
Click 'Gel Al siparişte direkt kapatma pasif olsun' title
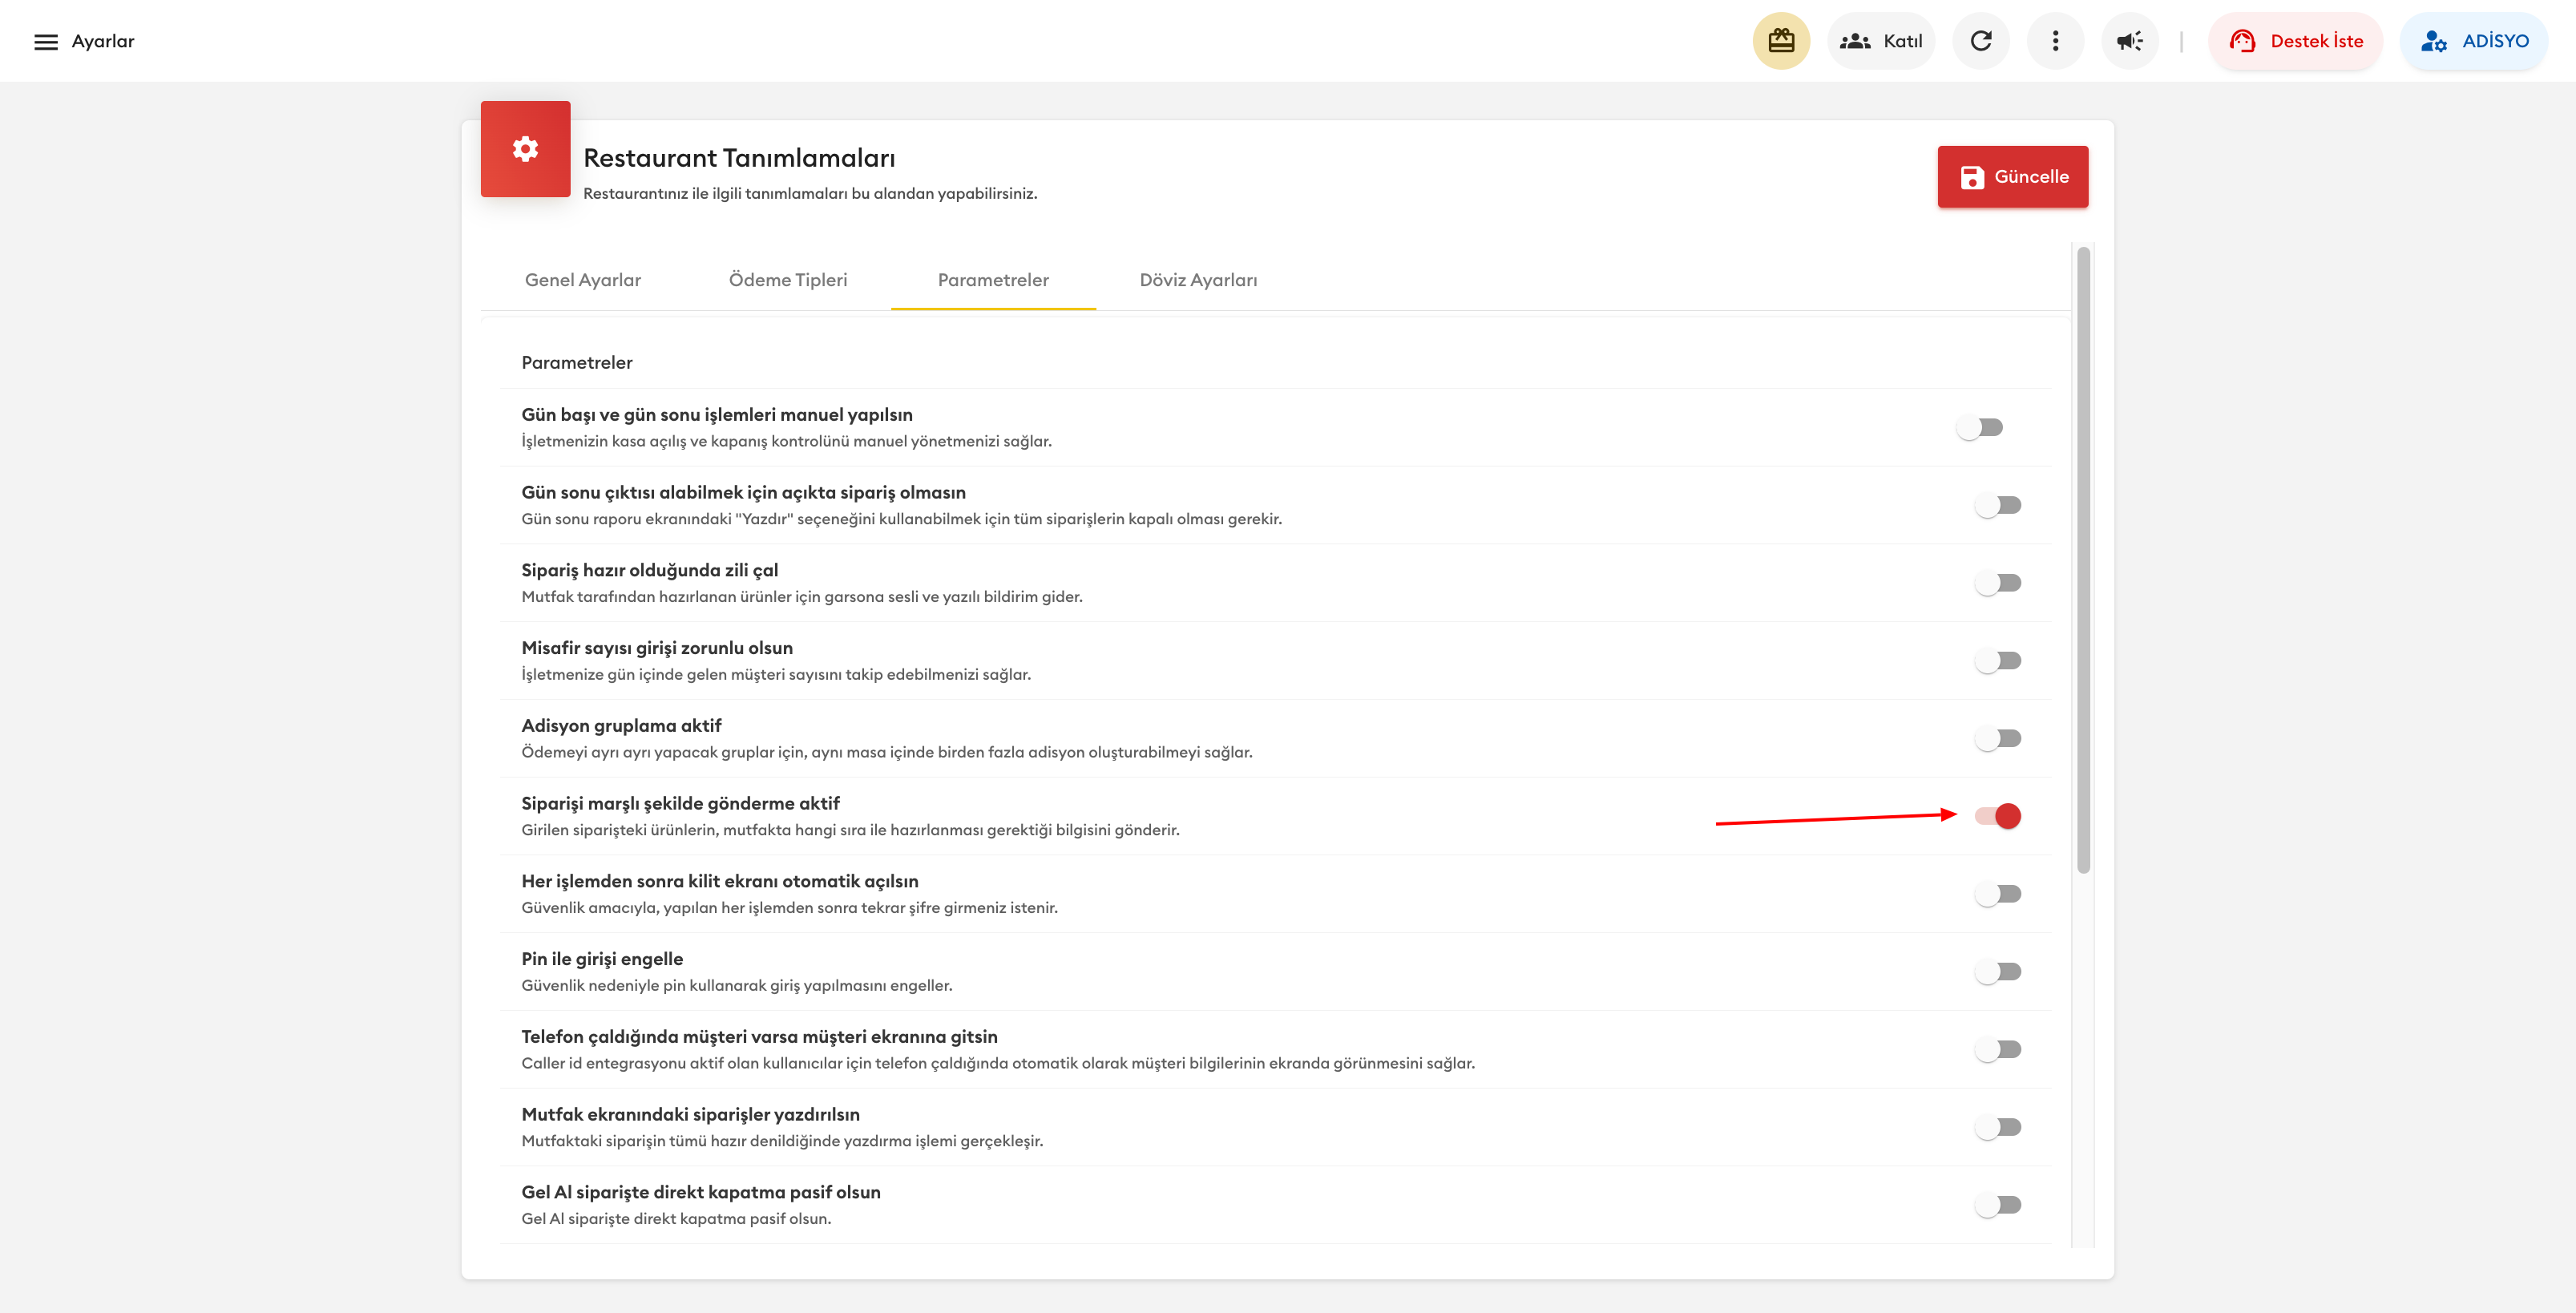701,1192
